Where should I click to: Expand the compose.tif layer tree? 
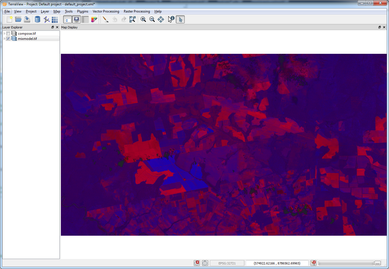tap(4, 34)
